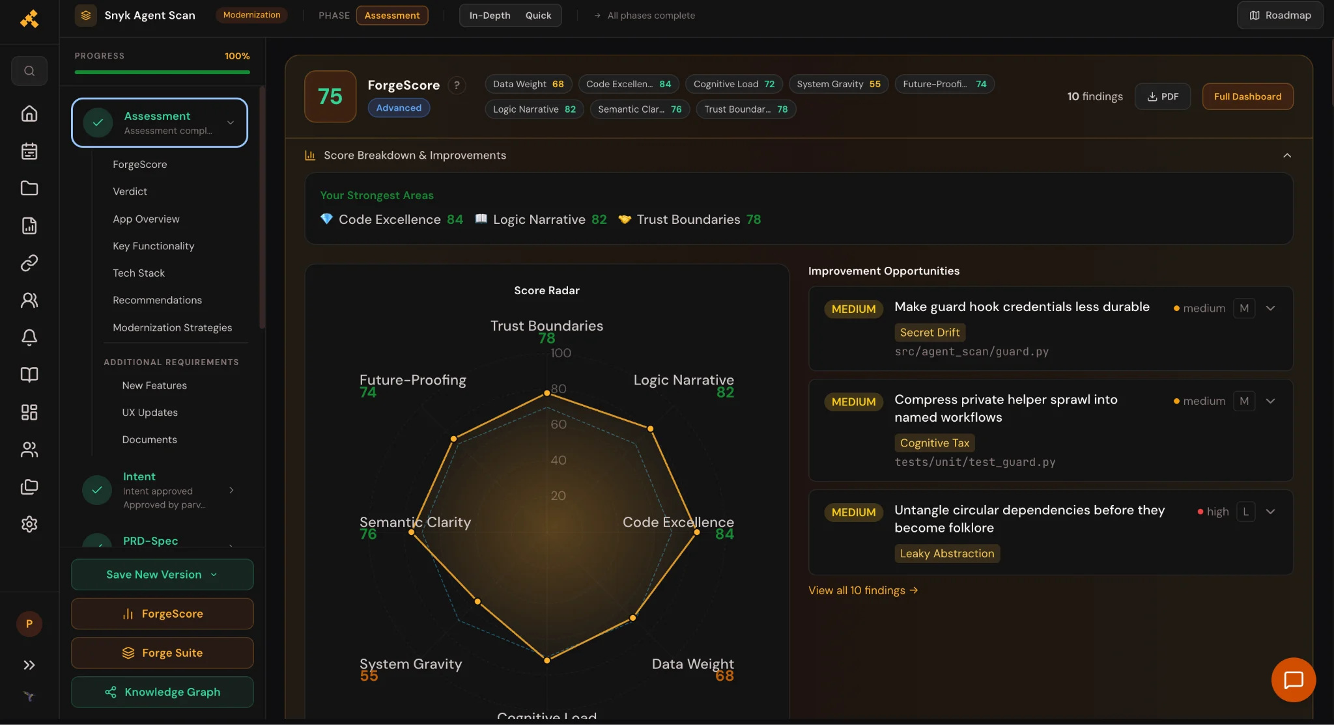Select Verdict in the assessment list
Image resolution: width=1334 pixels, height=725 pixels.
(130, 191)
